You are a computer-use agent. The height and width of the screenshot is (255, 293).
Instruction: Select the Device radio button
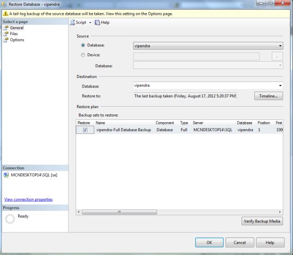83,55
